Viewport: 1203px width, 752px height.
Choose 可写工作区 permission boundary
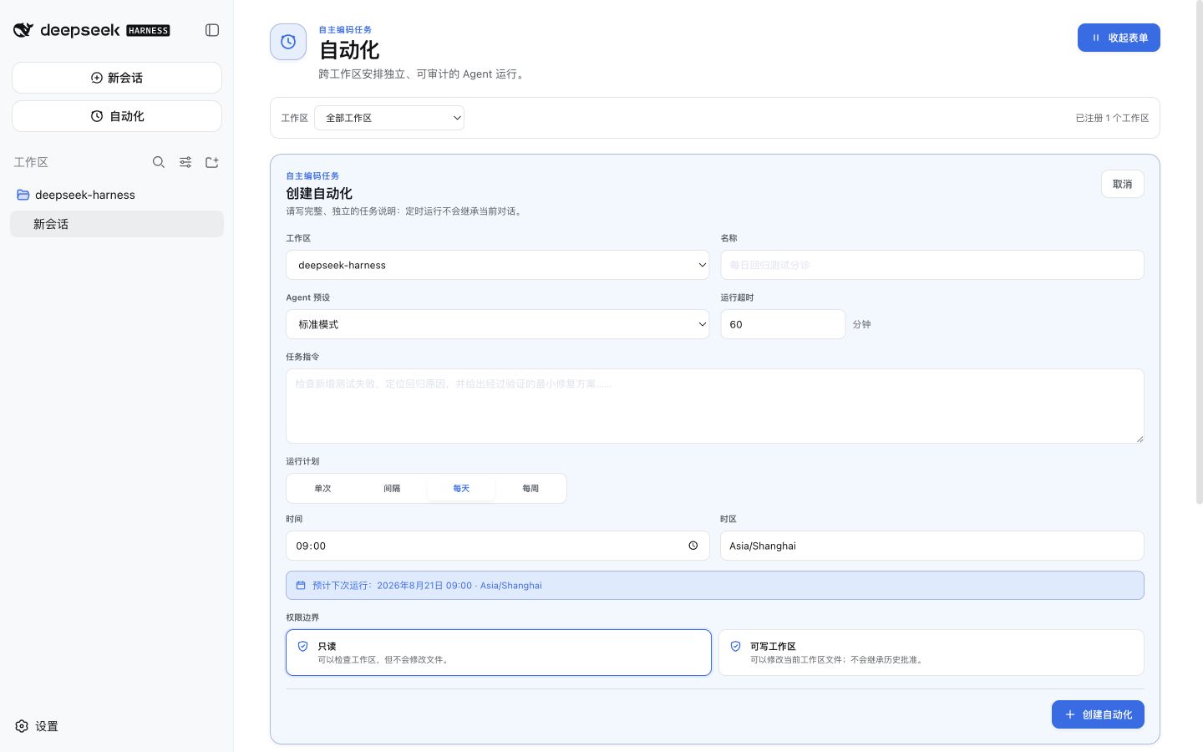(931, 653)
